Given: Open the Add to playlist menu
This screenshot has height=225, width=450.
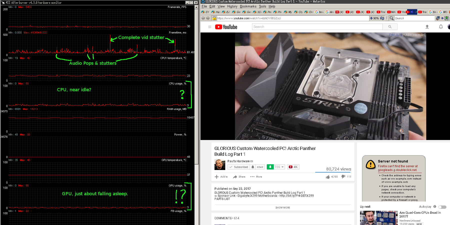Looking at the screenshot, I should (x=221, y=177).
